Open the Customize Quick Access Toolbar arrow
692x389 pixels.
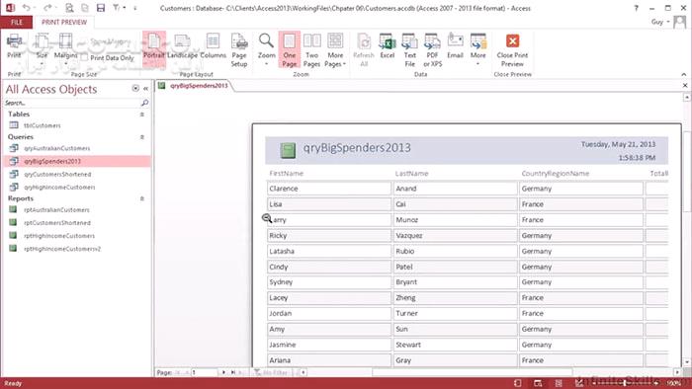[135, 8]
